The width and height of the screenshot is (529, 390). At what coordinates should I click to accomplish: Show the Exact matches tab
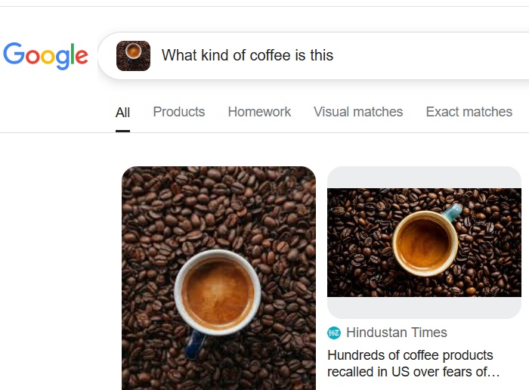pyautogui.click(x=469, y=112)
